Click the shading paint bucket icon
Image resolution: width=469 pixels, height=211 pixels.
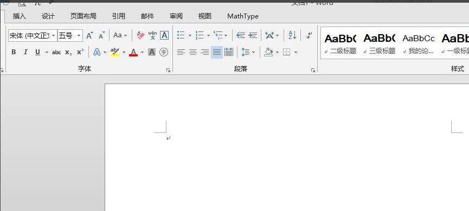click(x=268, y=53)
